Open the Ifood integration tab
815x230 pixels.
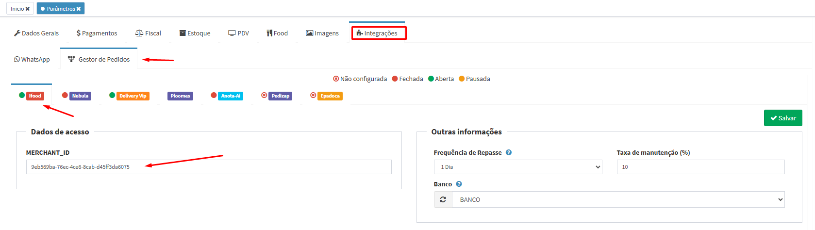(x=35, y=96)
